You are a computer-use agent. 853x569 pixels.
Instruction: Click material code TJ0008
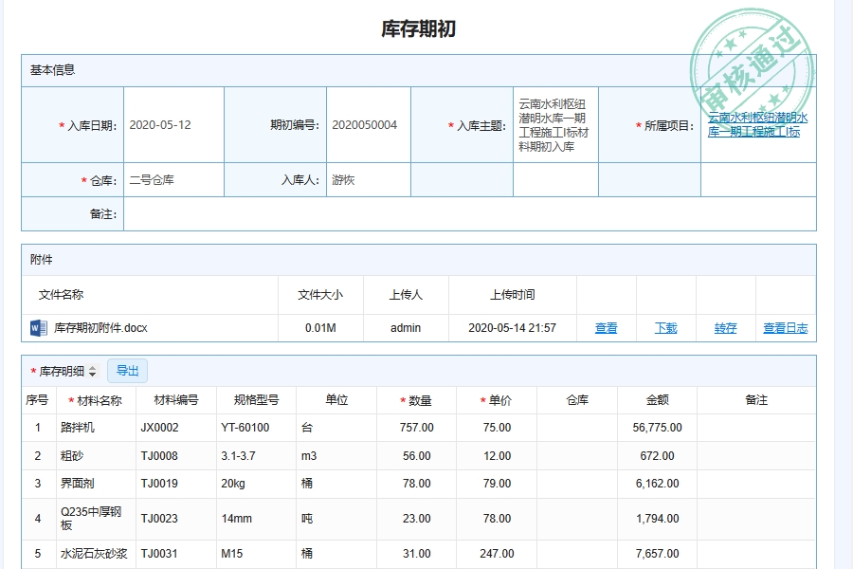click(x=159, y=456)
